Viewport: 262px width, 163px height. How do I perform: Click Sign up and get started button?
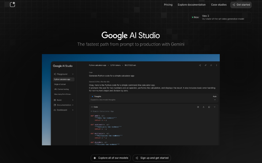[x=152, y=158]
